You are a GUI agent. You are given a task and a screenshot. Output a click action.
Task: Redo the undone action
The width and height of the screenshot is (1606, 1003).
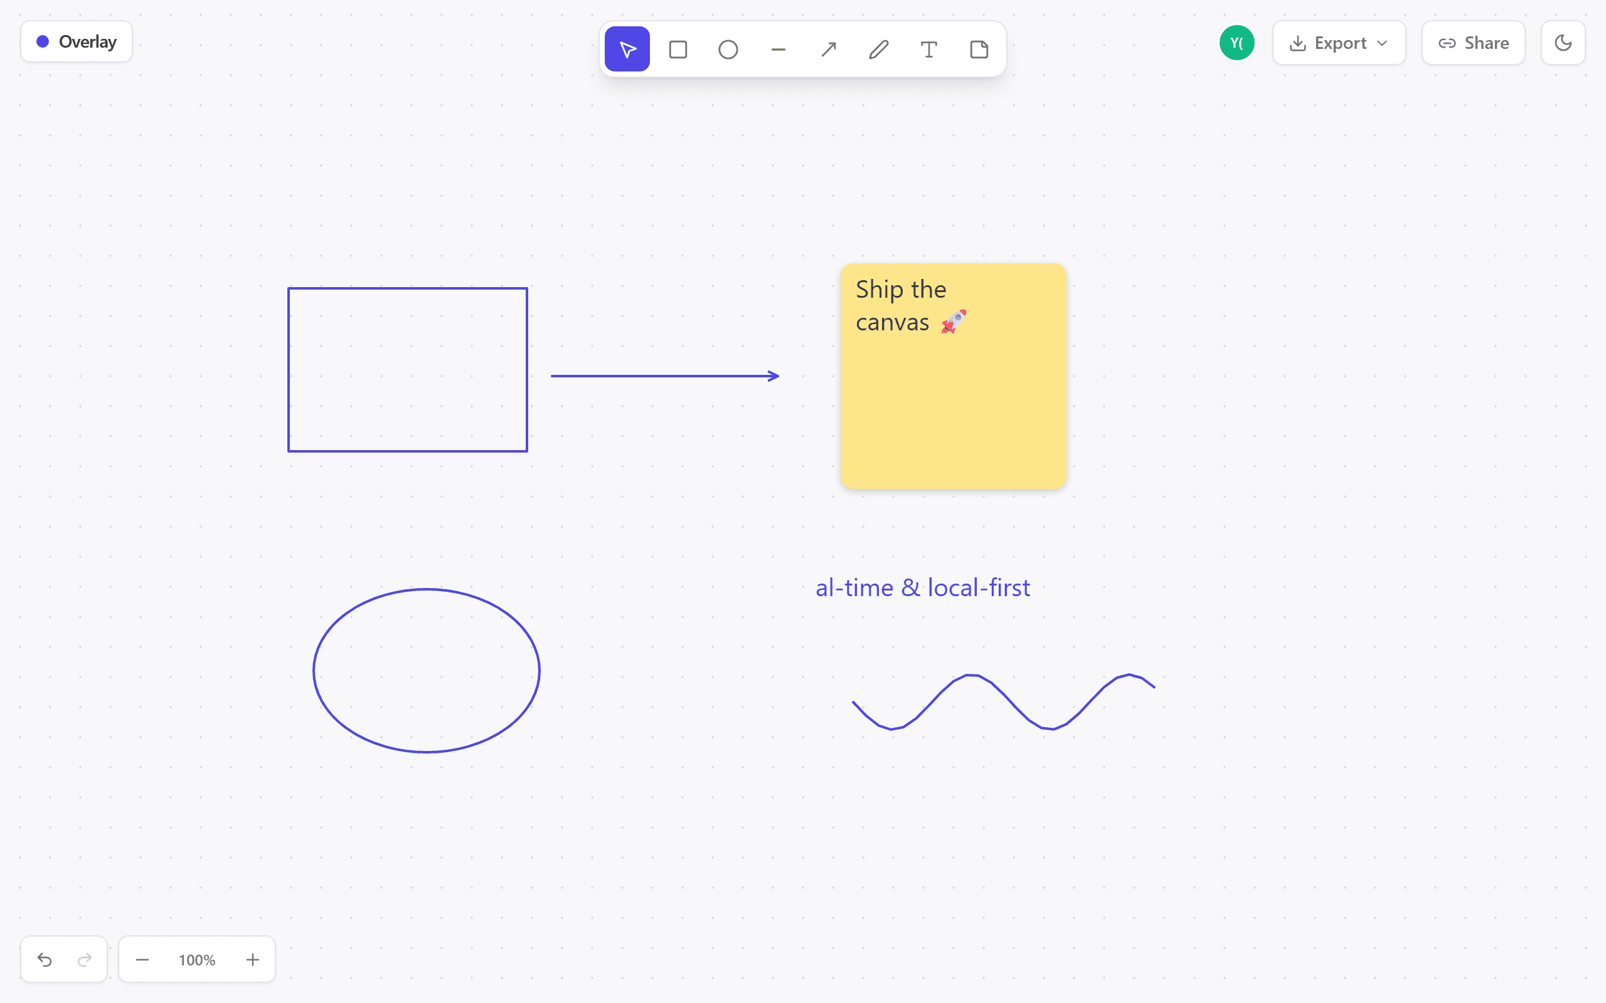click(84, 959)
